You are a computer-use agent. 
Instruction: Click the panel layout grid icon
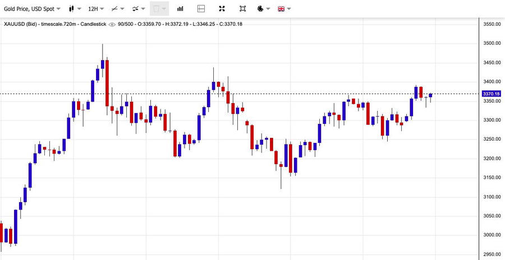201,9
